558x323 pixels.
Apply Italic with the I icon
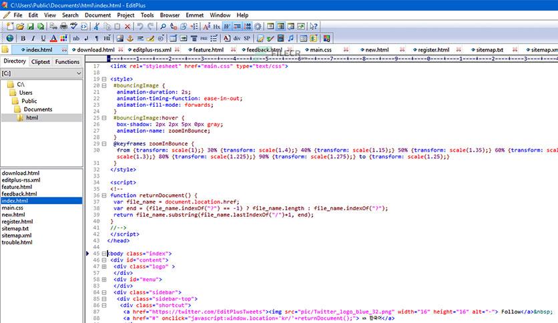coord(33,38)
